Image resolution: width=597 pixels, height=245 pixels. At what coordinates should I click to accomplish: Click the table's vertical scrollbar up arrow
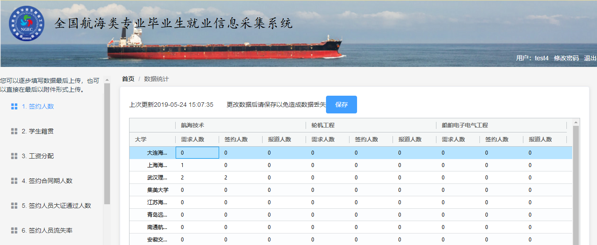coord(576,122)
